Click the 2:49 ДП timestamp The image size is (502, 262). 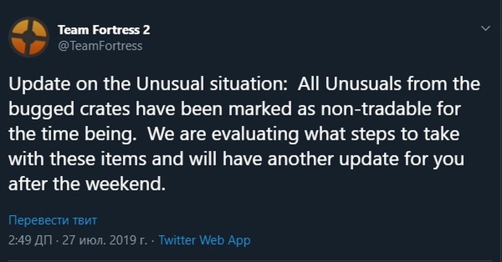(x=30, y=240)
